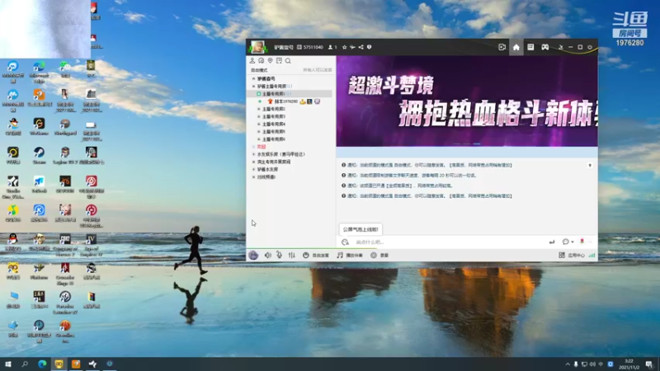This screenshot has height=371, width=660.
Task: Join room 主播专用房5
Action: click(x=274, y=132)
